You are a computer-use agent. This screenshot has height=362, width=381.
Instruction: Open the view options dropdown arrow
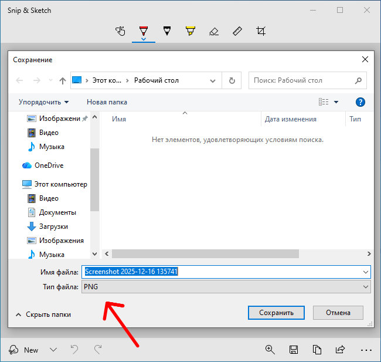pyautogui.click(x=336, y=102)
